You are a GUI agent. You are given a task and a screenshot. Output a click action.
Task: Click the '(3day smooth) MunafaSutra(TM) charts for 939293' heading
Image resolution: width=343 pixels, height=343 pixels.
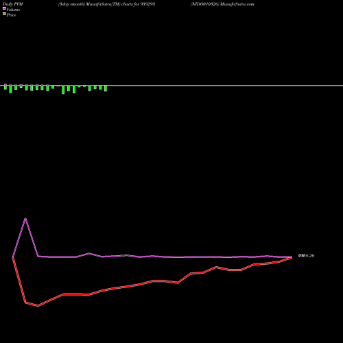(106, 4)
